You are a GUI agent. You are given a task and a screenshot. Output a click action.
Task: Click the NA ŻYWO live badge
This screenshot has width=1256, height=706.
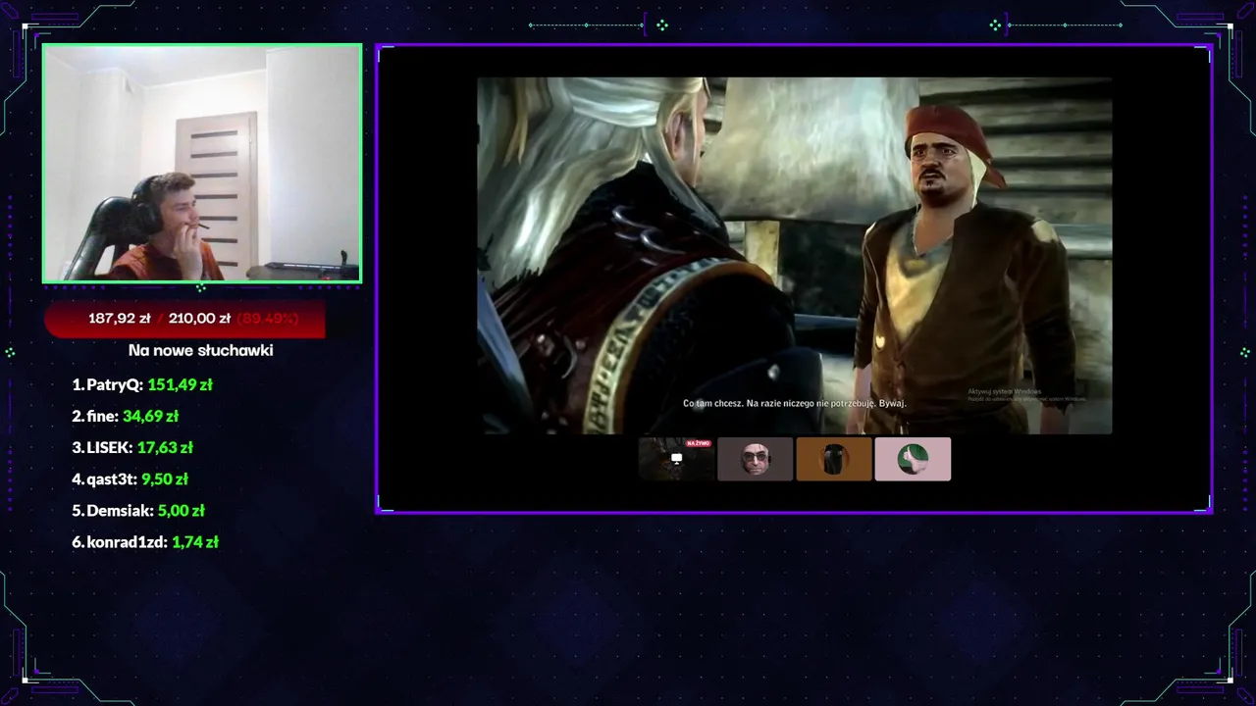(699, 443)
